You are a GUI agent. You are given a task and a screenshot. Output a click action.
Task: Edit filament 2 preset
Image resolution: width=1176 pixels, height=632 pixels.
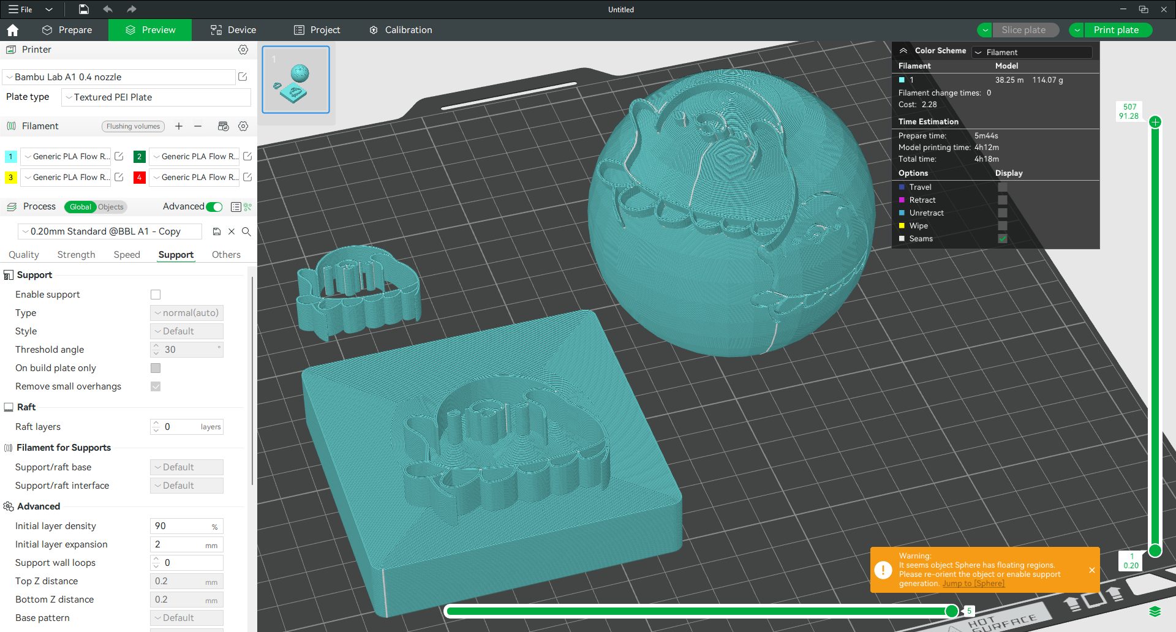247,156
